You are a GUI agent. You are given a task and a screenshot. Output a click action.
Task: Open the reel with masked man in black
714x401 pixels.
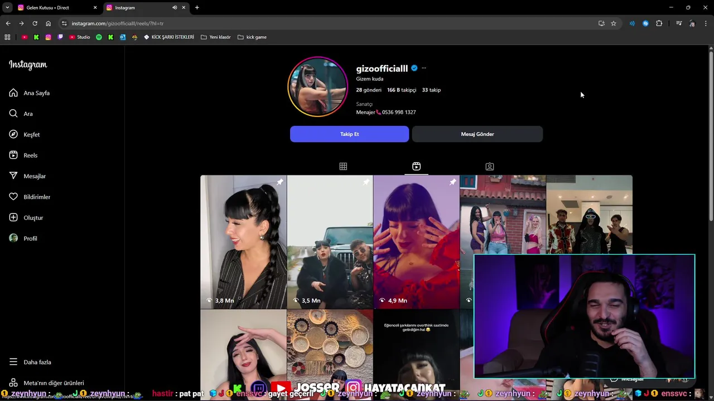tap(589, 214)
